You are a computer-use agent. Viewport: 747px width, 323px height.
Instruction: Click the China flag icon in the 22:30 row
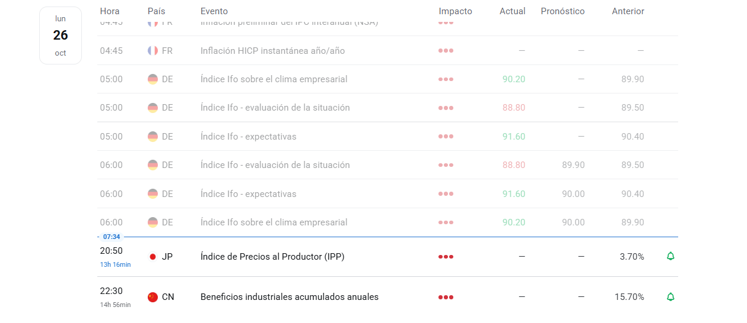click(152, 297)
